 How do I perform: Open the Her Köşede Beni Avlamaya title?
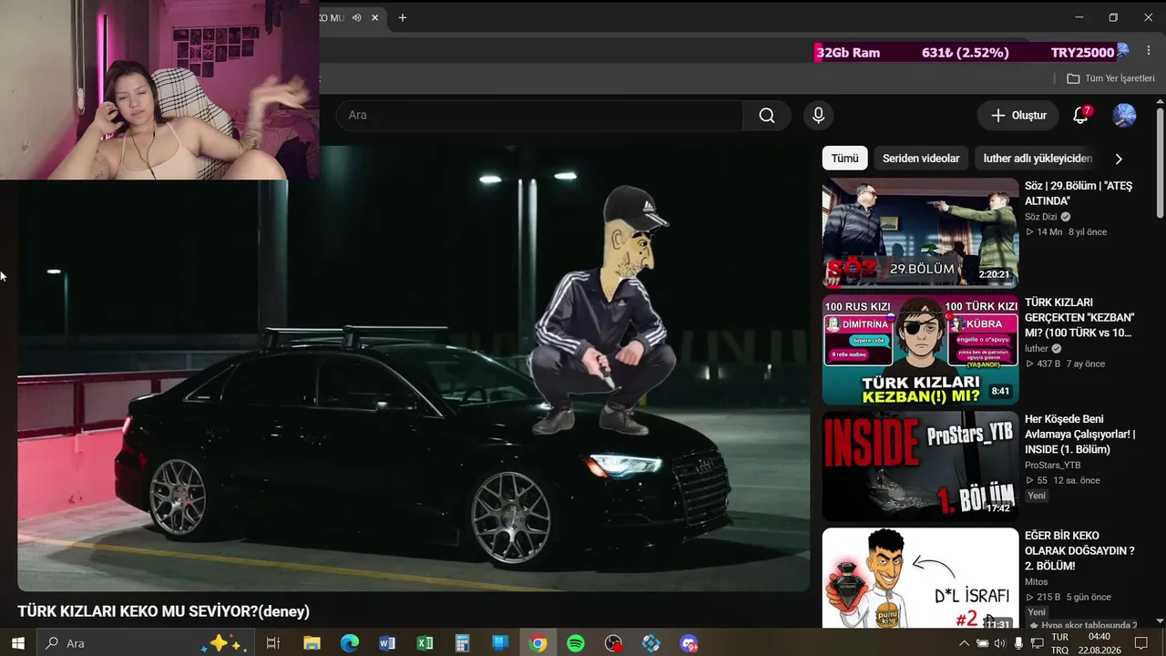pos(1079,434)
